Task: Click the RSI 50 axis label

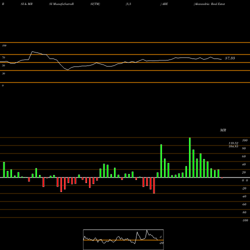Action: tap(3, 65)
